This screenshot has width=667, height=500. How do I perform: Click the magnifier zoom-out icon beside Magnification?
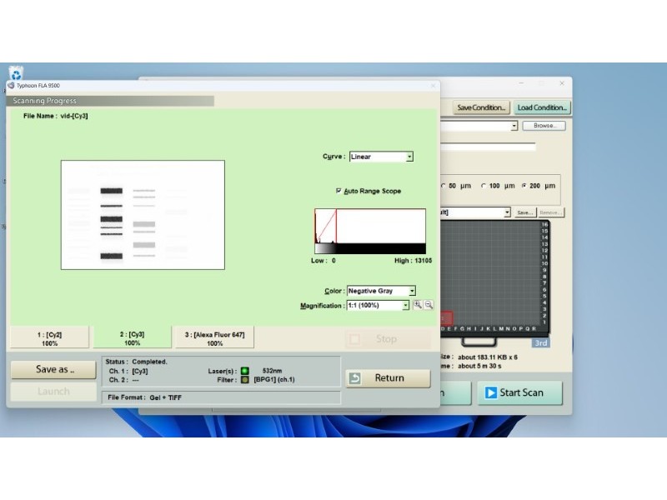(429, 305)
